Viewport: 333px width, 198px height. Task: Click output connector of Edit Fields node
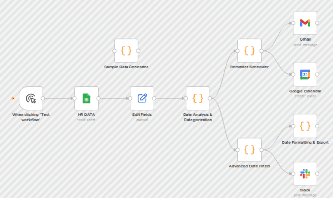click(154, 98)
